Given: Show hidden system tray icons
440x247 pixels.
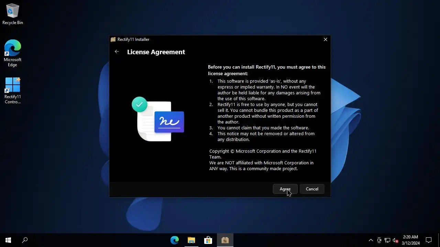Looking at the screenshot, I should tap(371, 240).
